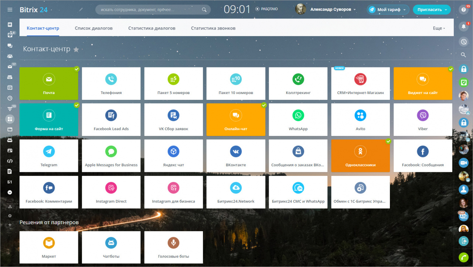Open the Телефония tile
The width and height of the screenshot is (473, 267).
(111, 83)
